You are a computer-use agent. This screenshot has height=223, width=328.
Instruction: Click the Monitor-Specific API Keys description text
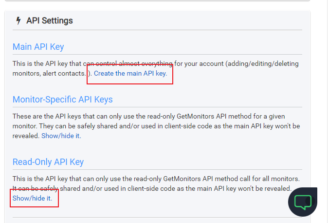click(156, 126)
